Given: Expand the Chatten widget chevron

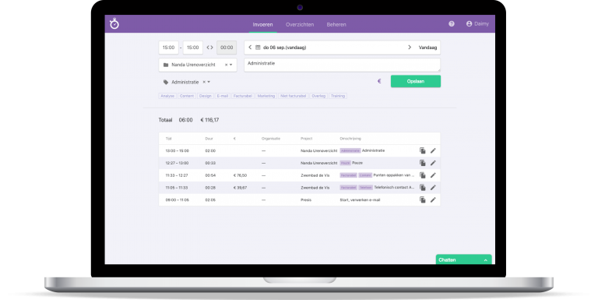Looking at the screenshot, I should pos(486,260).
